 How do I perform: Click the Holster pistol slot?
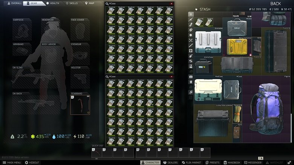80,78
